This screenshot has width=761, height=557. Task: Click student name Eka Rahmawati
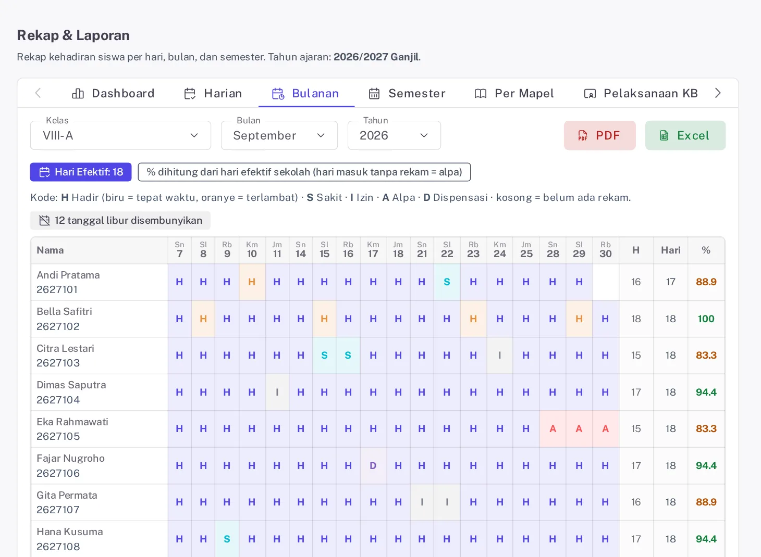click(x=72, y=422)
